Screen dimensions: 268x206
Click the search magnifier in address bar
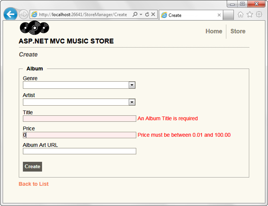pos(135,14)
